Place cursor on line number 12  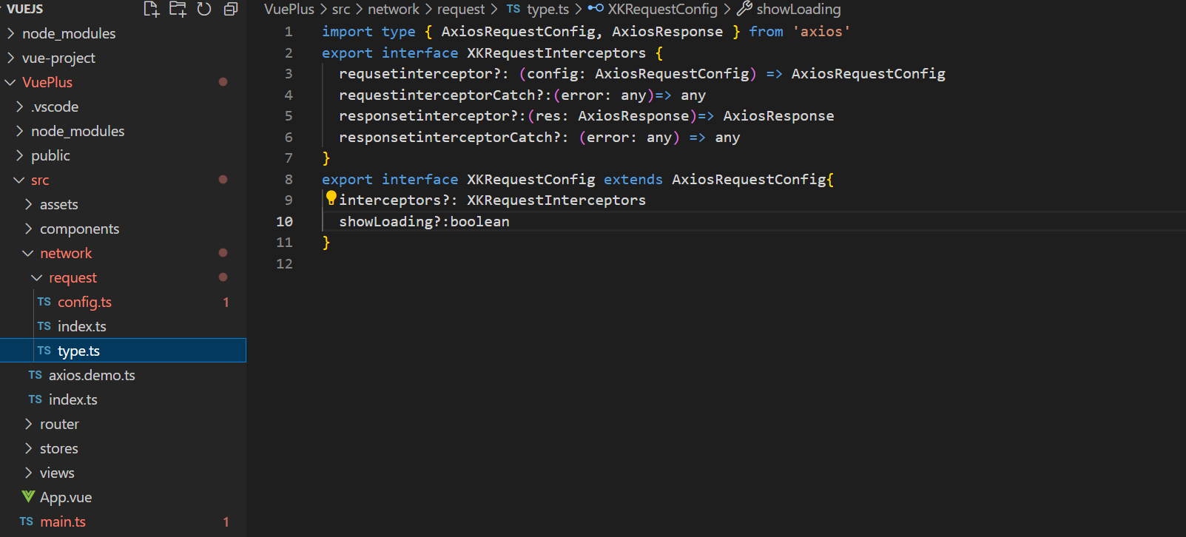click(284, 264)
